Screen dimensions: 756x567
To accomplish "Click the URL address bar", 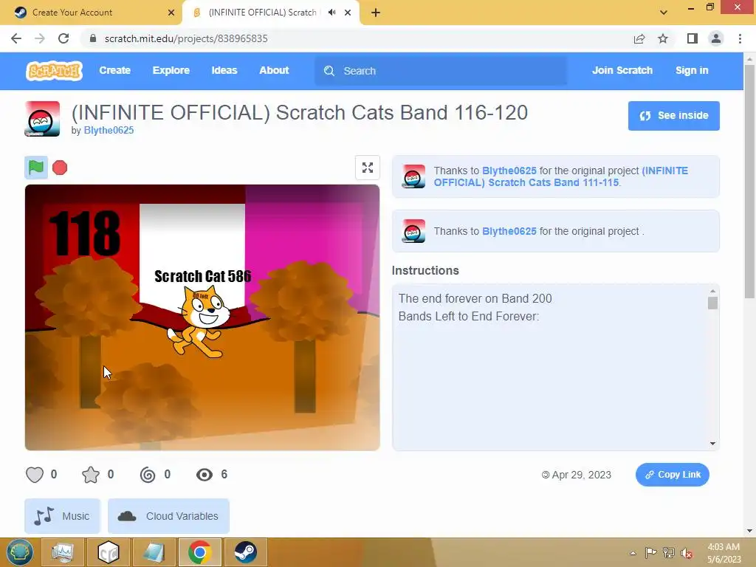I will [x=357, y=38].
